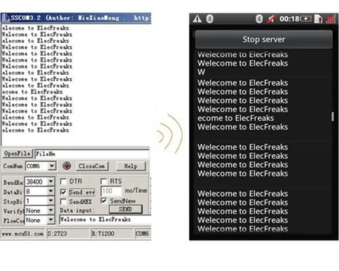Open the BaudRate 38400 dropdown
The width and height of the screenshot is (339, 271).
(51, 182)
